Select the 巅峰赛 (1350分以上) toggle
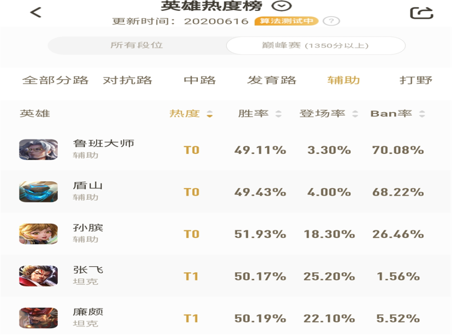This screenshot has width=452, height=335. click(315, 45)
